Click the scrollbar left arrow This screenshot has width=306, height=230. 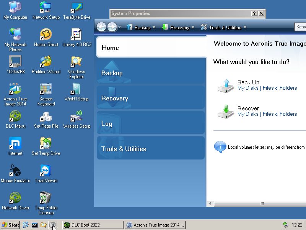210,204
